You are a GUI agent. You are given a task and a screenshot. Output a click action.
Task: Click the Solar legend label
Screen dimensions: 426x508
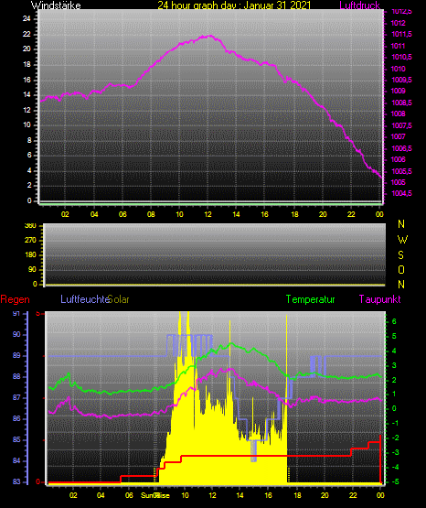click(119, 299)
